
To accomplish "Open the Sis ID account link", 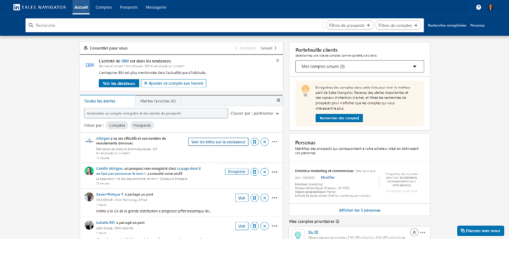I will (313, 232).
